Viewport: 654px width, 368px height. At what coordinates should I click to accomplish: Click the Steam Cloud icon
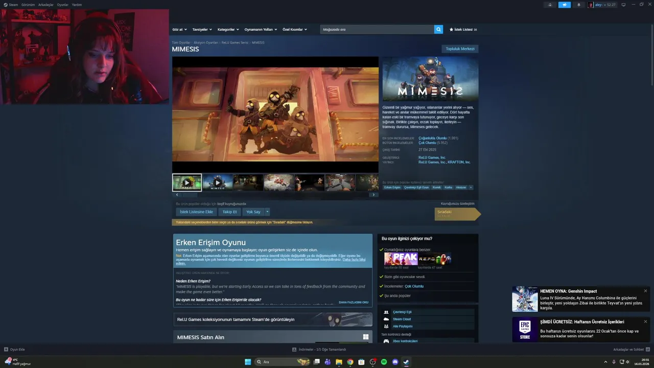tap(386, 319)
